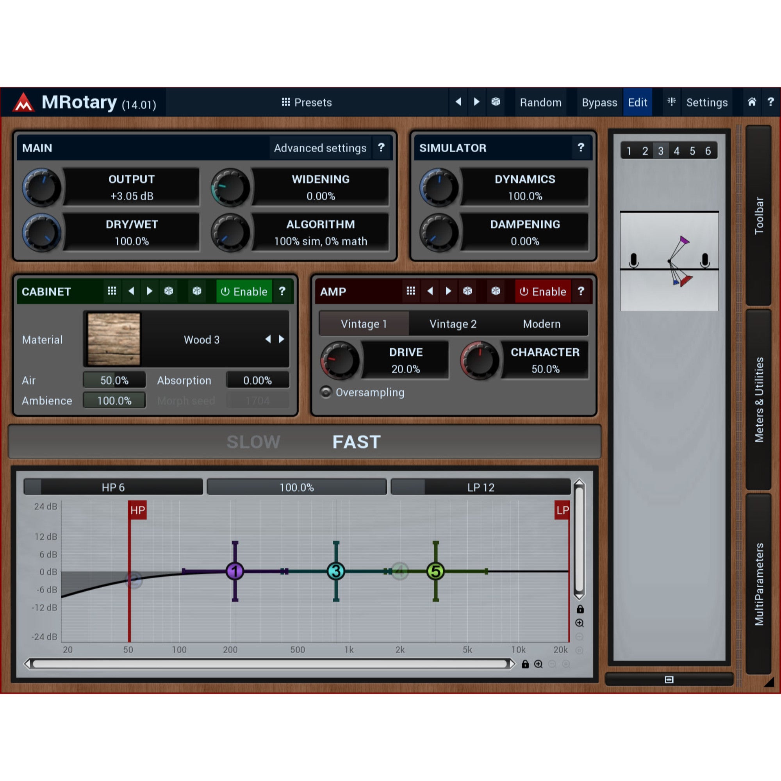Open the home icon in the top bar
This screenshot has height=781, width=781.
tap(751, 102)
